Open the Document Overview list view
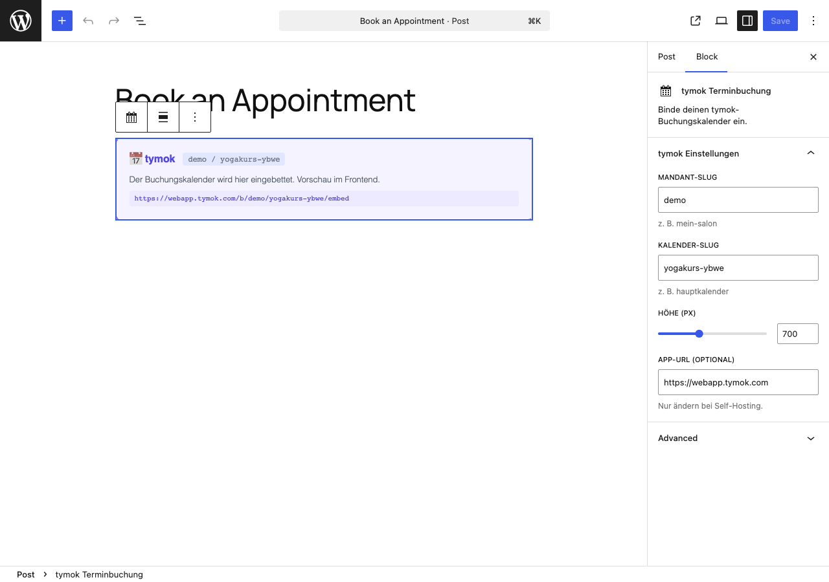Image resolution: width=829 pixels, height=582 pixels. (x=140, y=21)
